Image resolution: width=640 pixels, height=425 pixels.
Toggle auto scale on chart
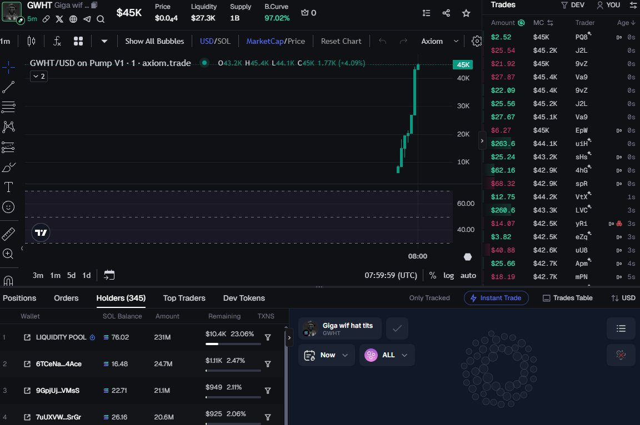[x=468, y=275]
